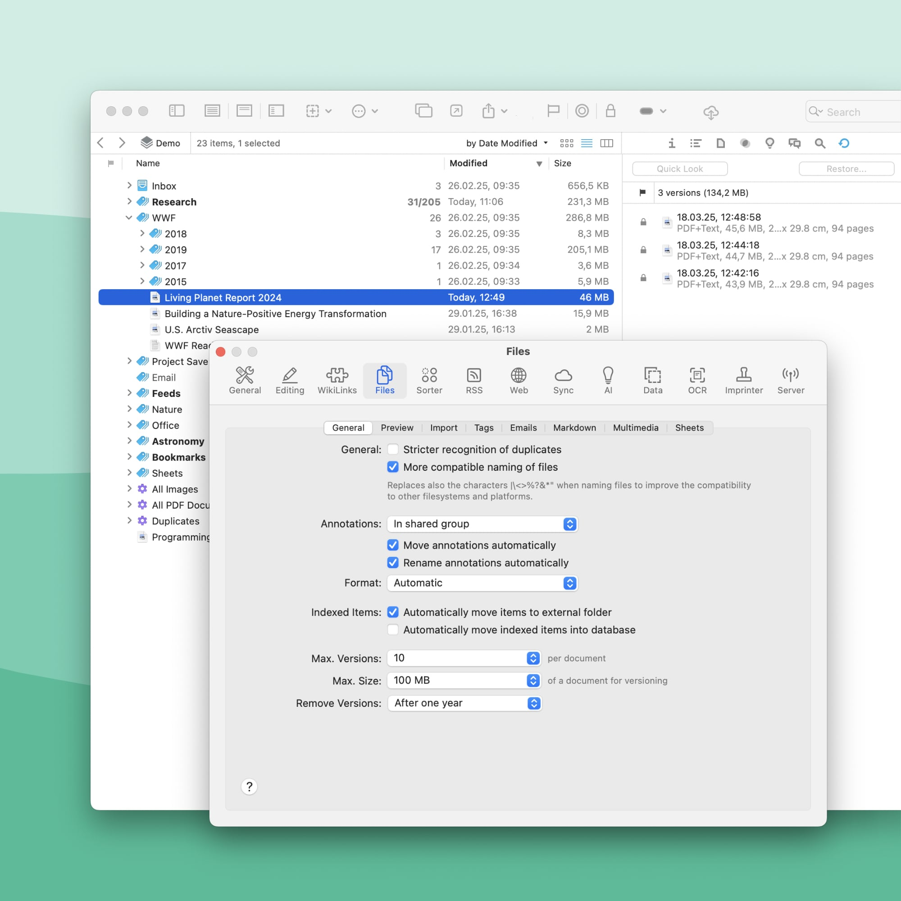Viewport: 901px width, 901px height.
Task: Open the General preferences pane
Action: point(245,381)
